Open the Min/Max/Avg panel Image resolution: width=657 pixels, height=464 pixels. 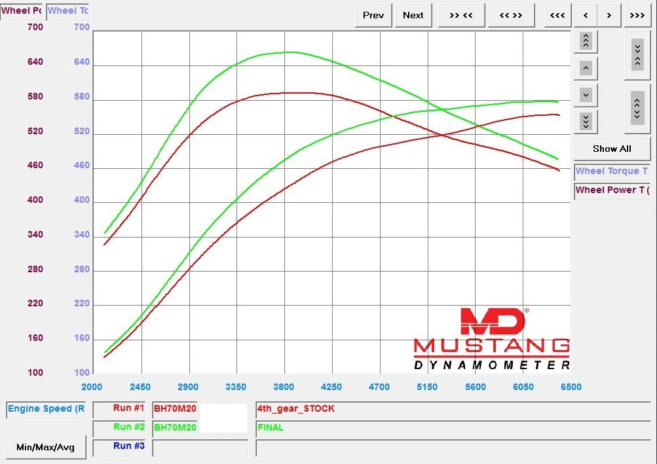tap(46, 448)
